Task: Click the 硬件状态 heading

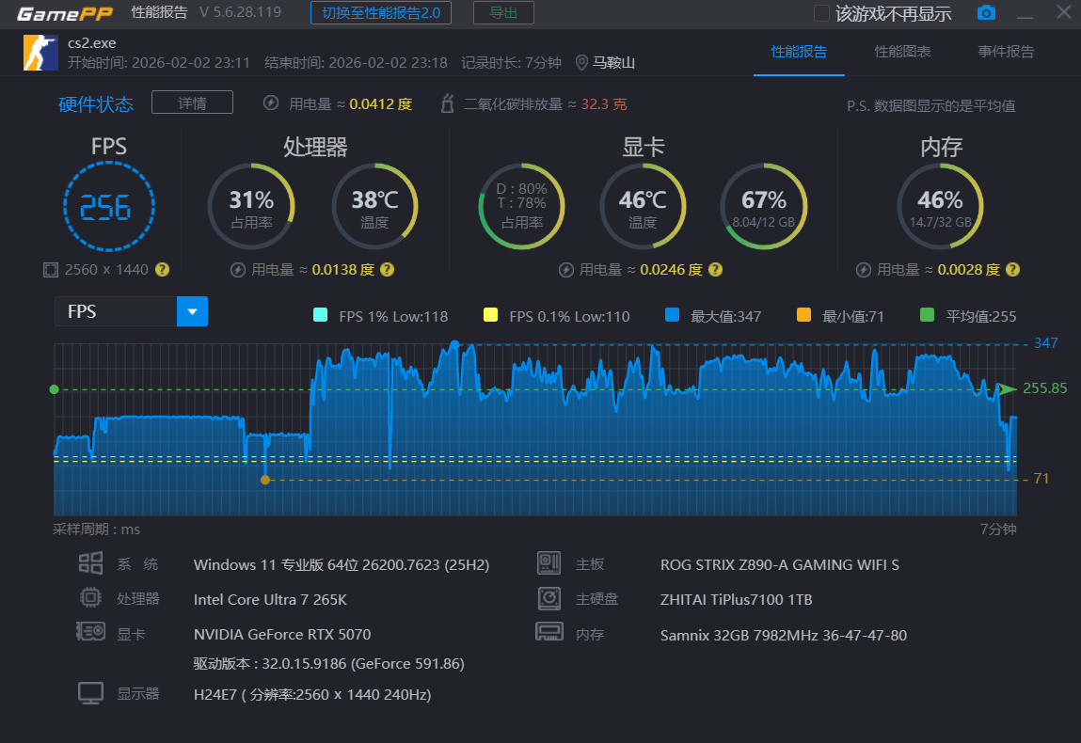Action: coord(96,104)
